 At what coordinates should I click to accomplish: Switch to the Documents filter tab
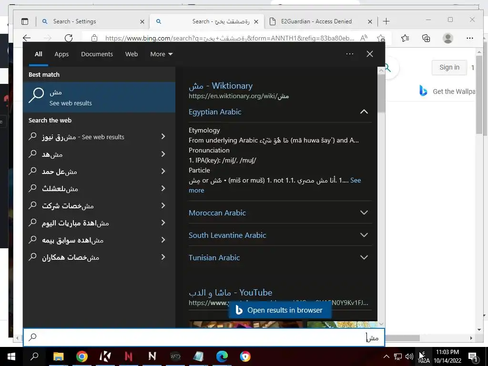97,54
